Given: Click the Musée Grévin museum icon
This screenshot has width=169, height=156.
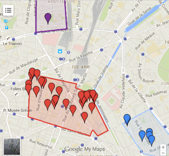Looking at the screenshot, I should coord(5,110).
